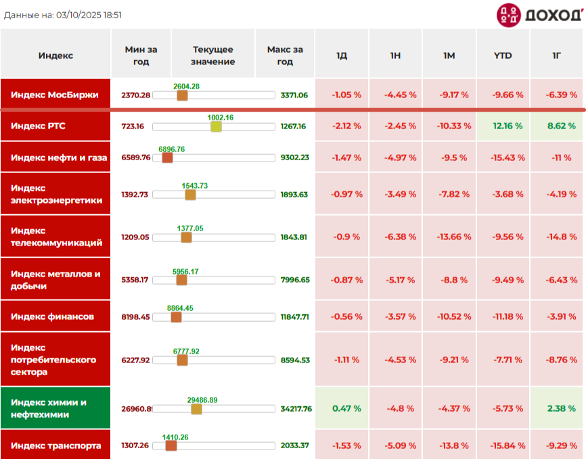Click финансов maximum 11847.71
The image size is (586, 459).
tap(295, 317)
